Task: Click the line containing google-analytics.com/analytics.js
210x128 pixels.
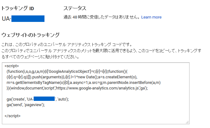Action: 77,88
